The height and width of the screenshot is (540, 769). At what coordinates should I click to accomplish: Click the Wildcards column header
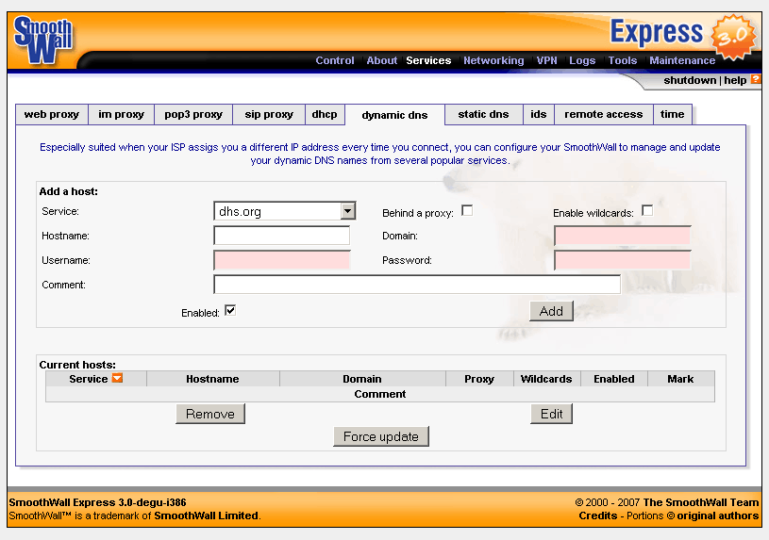(546, 379)
